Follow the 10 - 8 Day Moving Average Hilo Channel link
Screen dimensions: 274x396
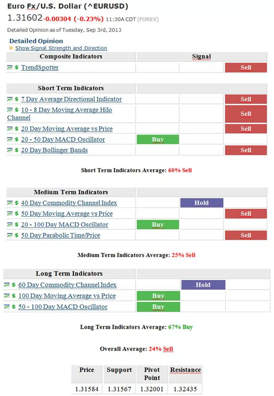66,110
